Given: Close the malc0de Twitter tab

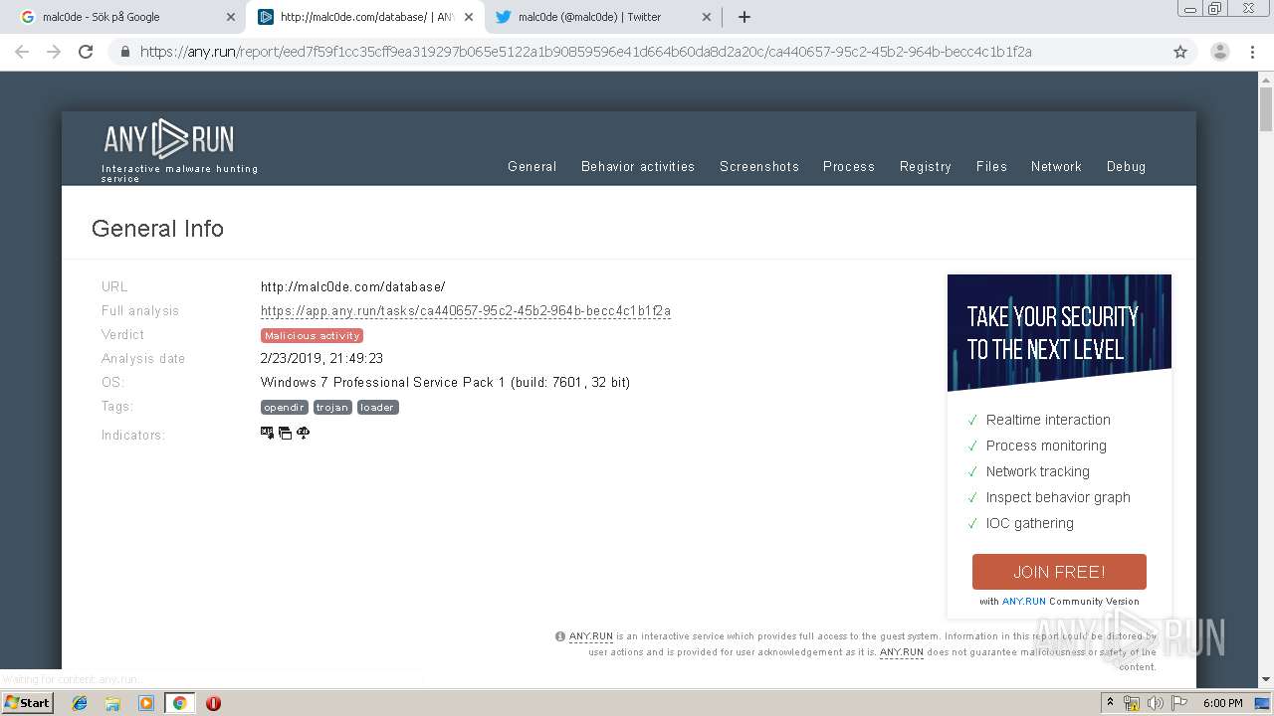Looking at the screenshot, I should 707,17.
